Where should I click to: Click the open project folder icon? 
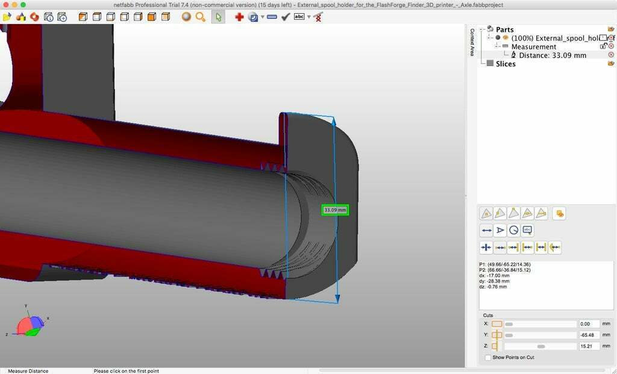point(7,17)
